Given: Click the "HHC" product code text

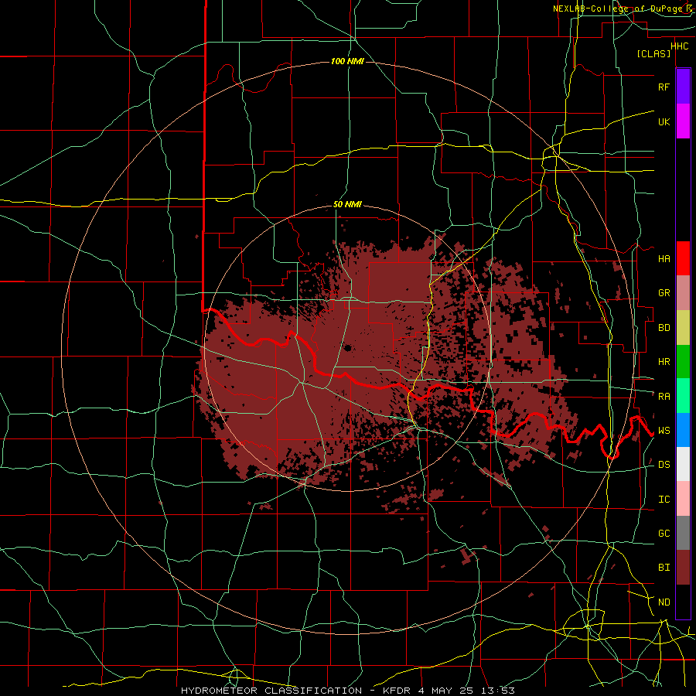Looking at the screenshot, I should (679, 46).
